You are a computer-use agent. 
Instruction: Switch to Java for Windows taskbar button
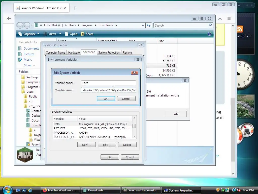[x=60, y=190]
